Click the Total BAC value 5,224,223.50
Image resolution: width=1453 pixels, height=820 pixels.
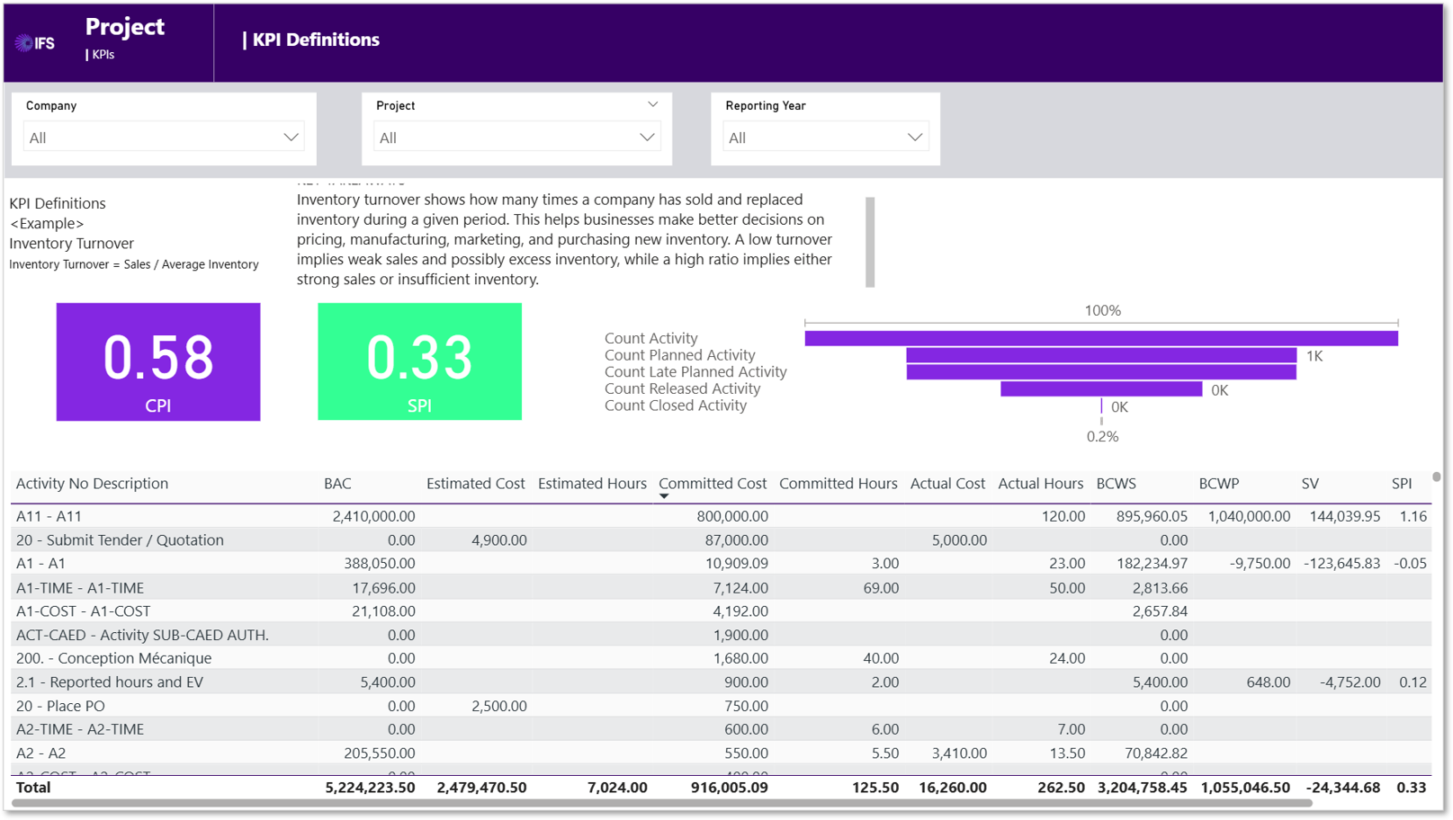tap(370, 788)
